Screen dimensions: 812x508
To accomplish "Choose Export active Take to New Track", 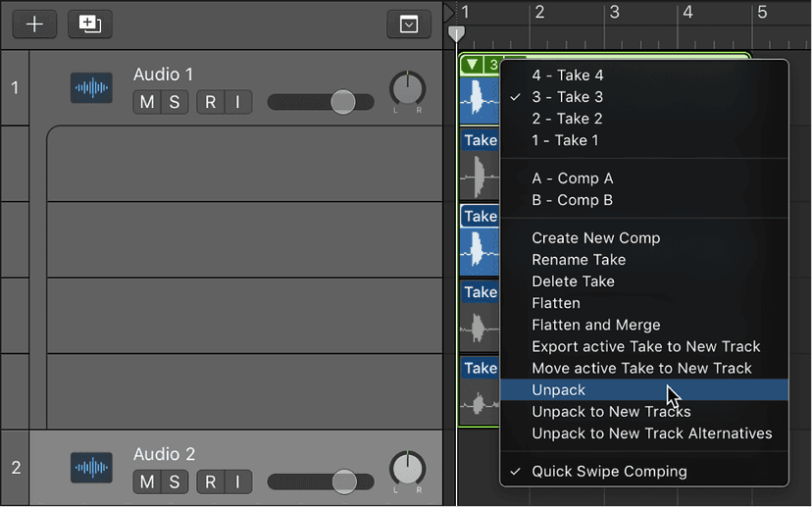I will 644,346.
